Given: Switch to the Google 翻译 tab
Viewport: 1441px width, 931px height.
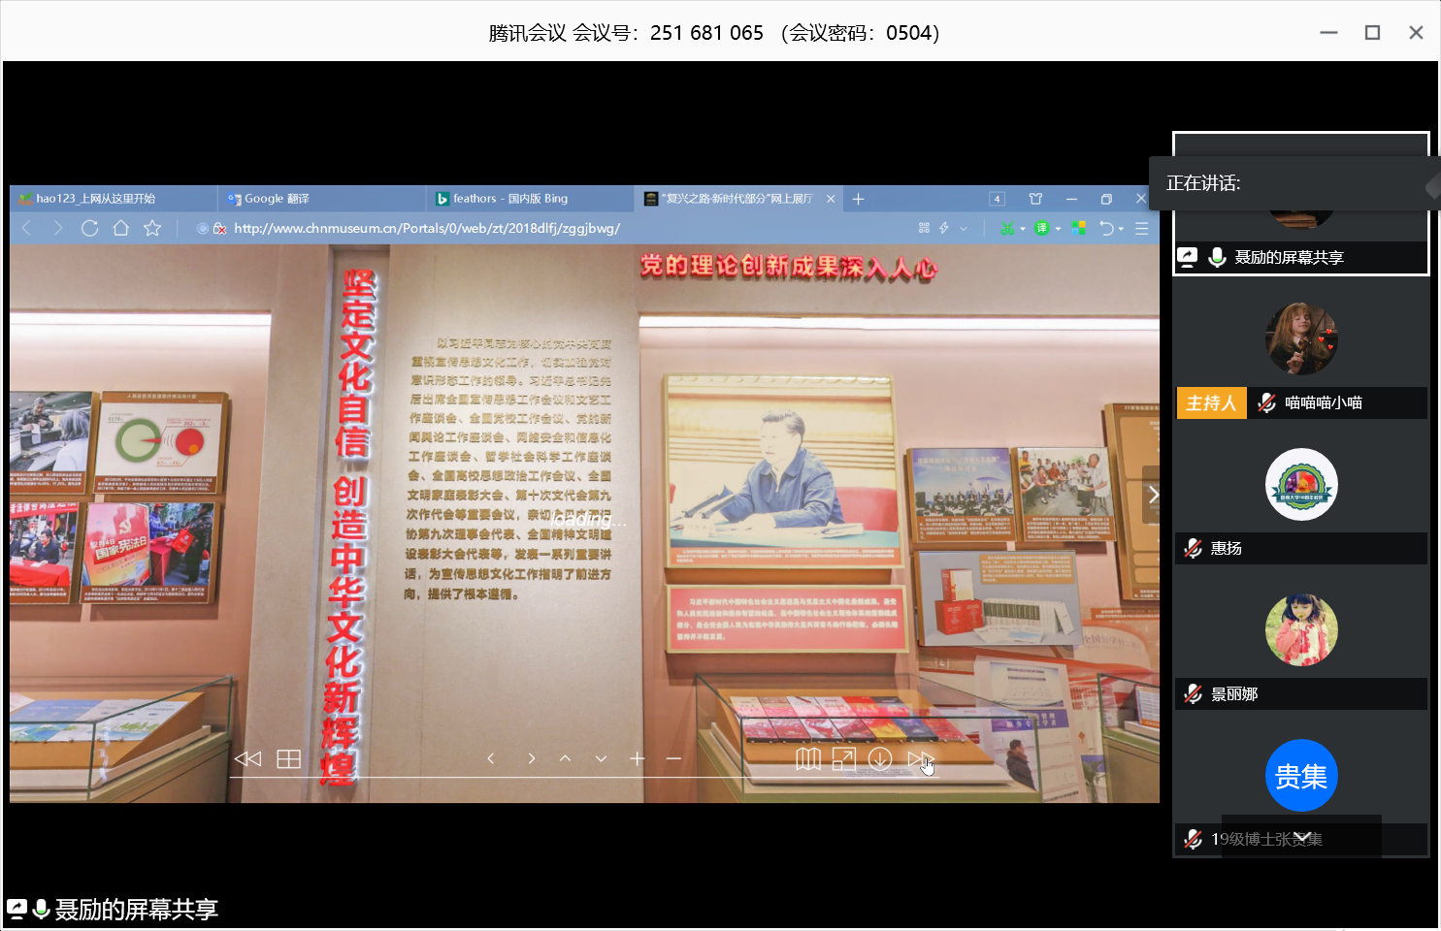Looking at the screenshot, I should coord(277,199).
